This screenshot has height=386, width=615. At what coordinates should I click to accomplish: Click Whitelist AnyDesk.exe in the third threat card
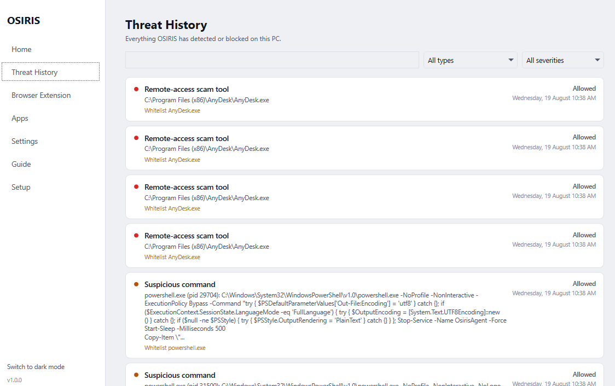(x=172, y=208)
